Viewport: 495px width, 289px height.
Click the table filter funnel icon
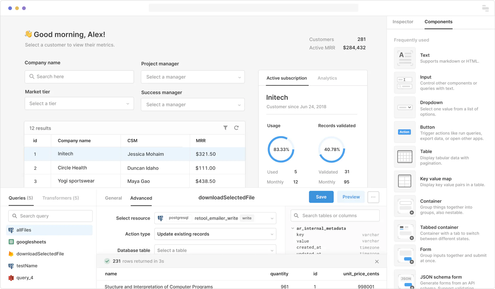225,128
